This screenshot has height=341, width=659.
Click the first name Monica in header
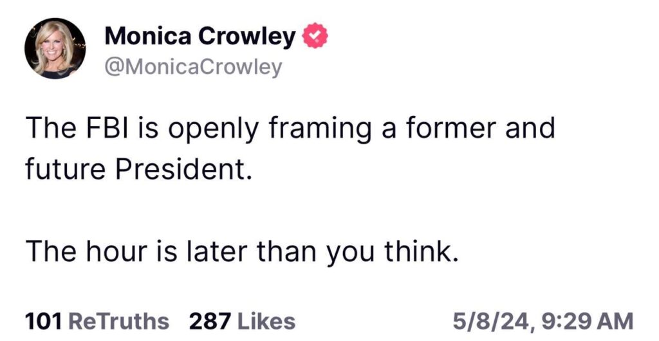(x=147, y=37)
